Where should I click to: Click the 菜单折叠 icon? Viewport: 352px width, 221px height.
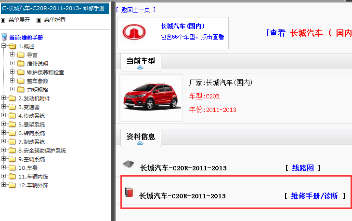(39, 20)
